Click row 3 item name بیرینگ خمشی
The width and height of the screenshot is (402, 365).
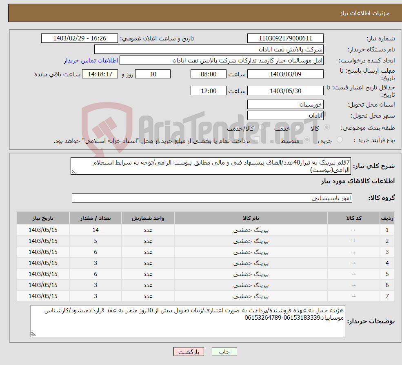[x=251, y=252]
